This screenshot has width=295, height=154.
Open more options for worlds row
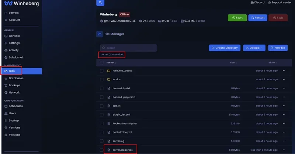tap(284, 80)
